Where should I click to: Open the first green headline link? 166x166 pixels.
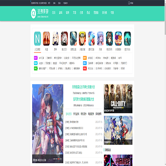click(83, 87)
